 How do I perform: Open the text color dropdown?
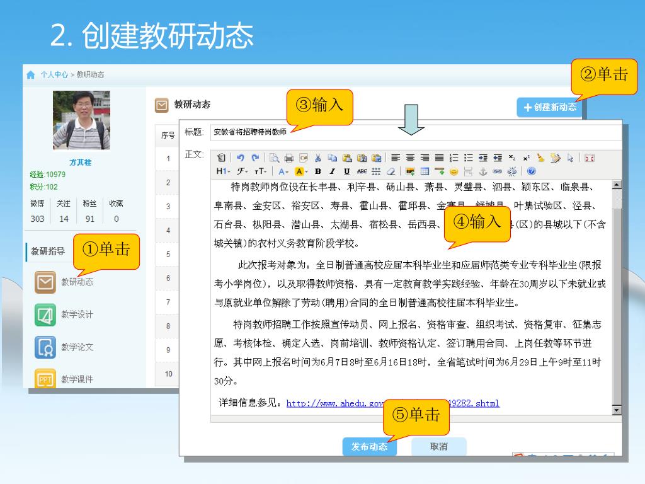click(283, 171)
